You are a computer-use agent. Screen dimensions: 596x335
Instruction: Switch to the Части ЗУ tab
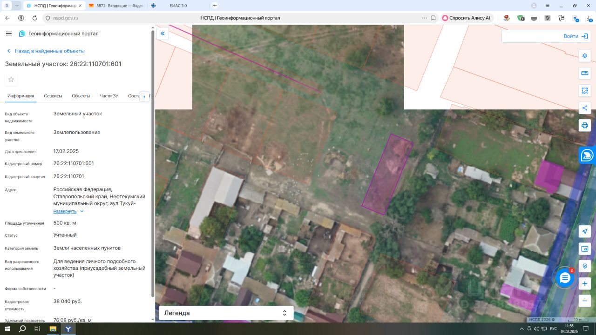(109, 96)
